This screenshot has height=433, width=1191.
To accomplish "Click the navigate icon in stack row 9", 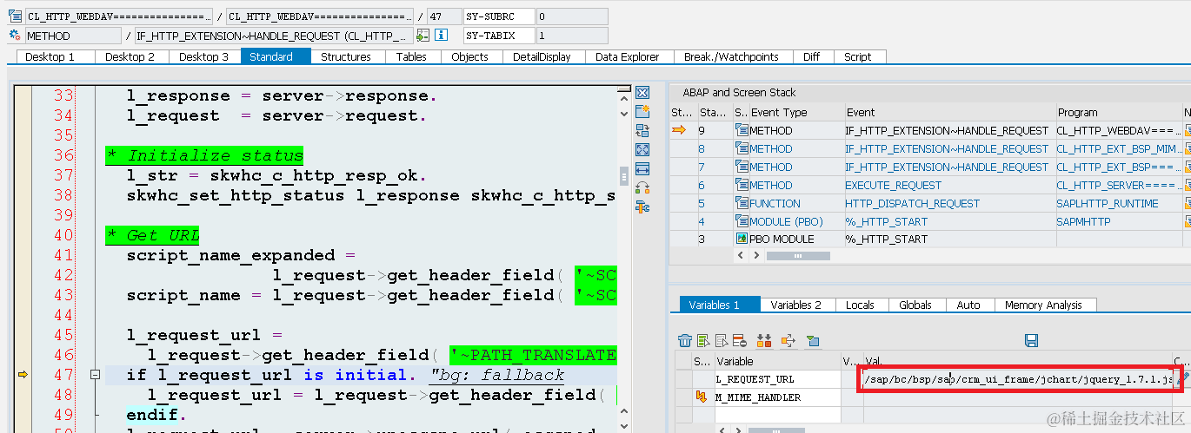I will pos(1187,130).
